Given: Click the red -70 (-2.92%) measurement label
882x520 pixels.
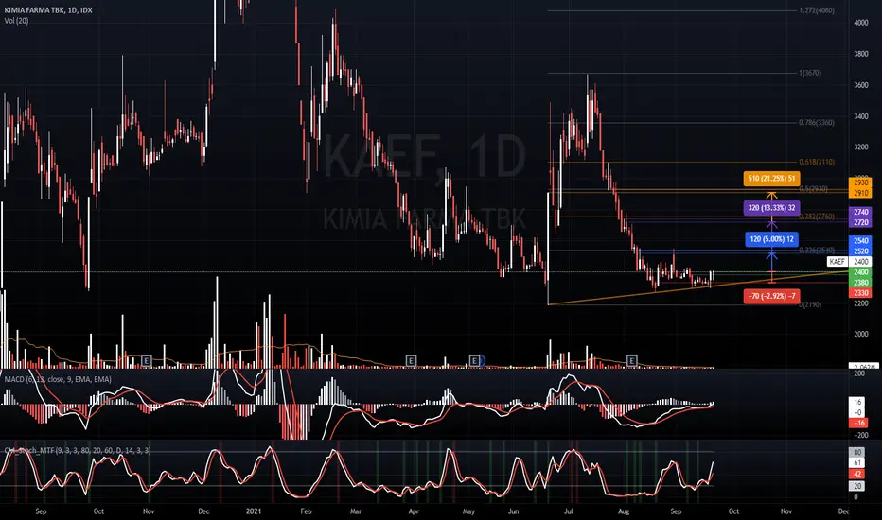Looking at the screenshot, I should (772, 296).
